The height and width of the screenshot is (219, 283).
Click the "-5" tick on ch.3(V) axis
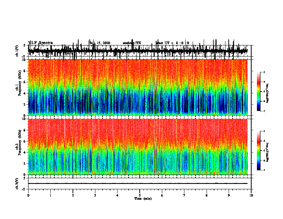pyautogui.click(x=24, y=189)
